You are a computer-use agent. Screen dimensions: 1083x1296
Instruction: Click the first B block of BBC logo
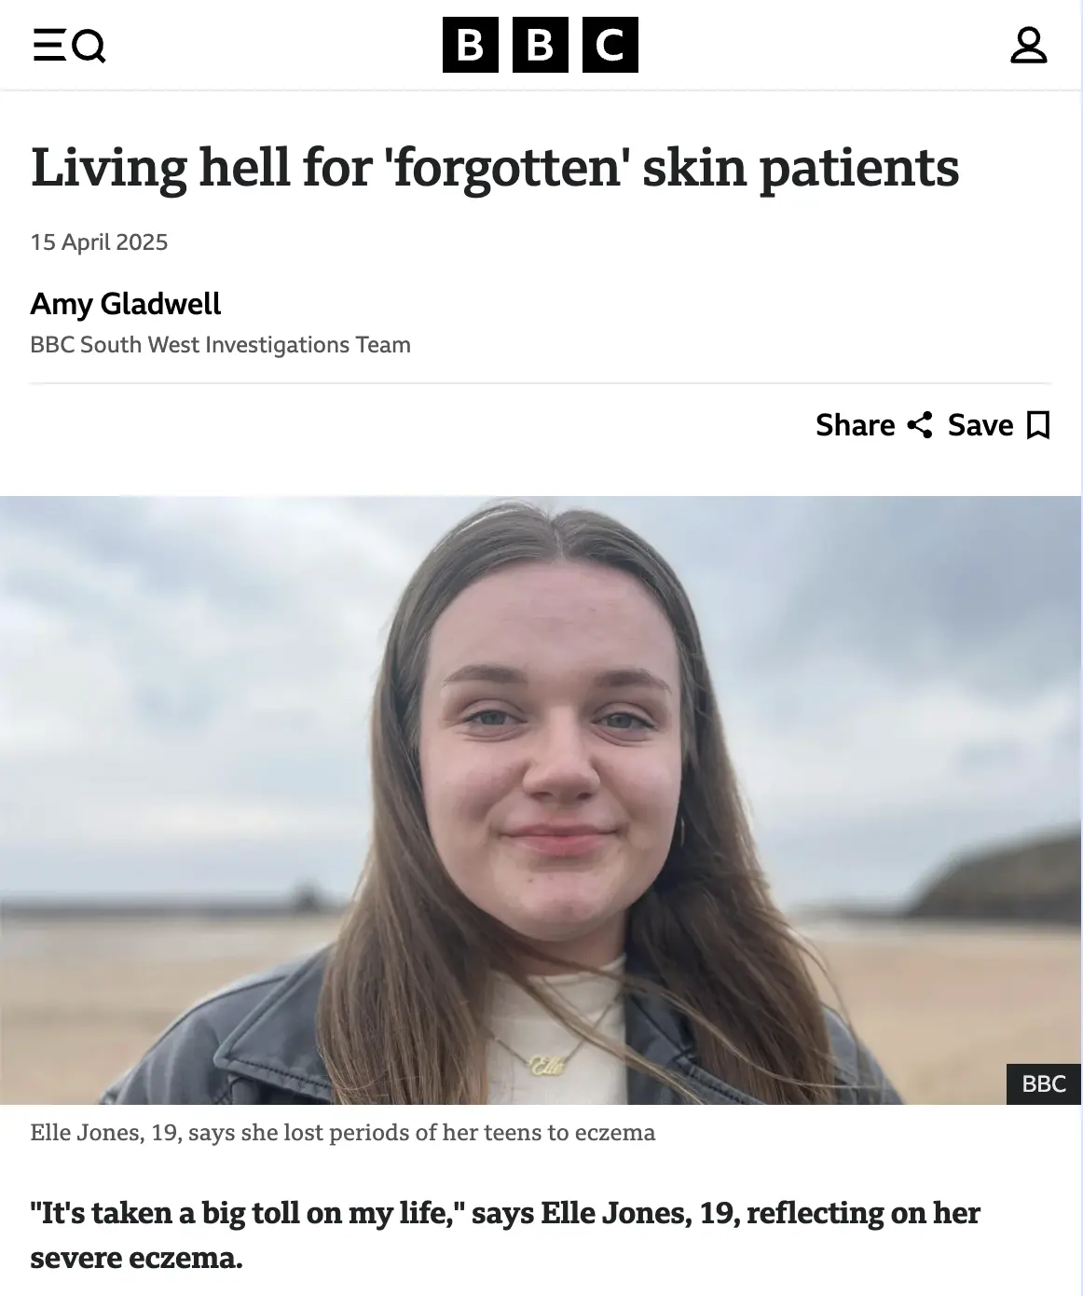471,45
